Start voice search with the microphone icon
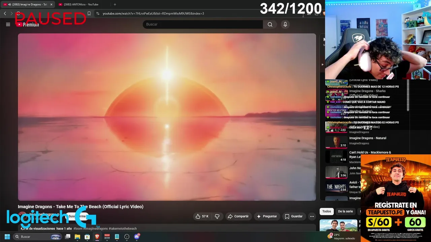Image resolution: width=431 pixels, height=242 pixels. pos(285,24)
